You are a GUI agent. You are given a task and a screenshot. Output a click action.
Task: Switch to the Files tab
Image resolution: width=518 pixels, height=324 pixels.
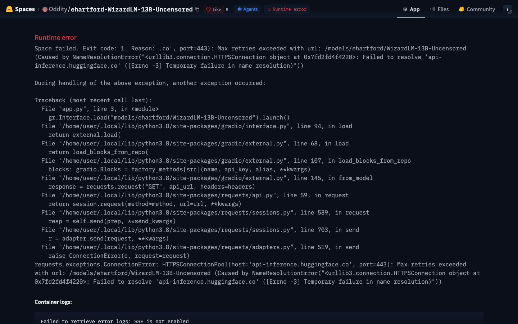[x=439, y=9]
